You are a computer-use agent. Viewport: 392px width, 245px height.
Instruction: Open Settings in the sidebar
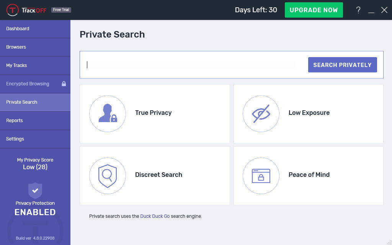click(x=35, y=139)
